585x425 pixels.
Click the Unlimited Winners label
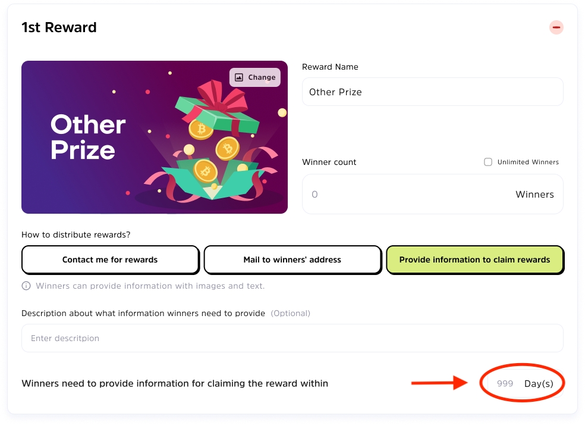coord(528,162)
